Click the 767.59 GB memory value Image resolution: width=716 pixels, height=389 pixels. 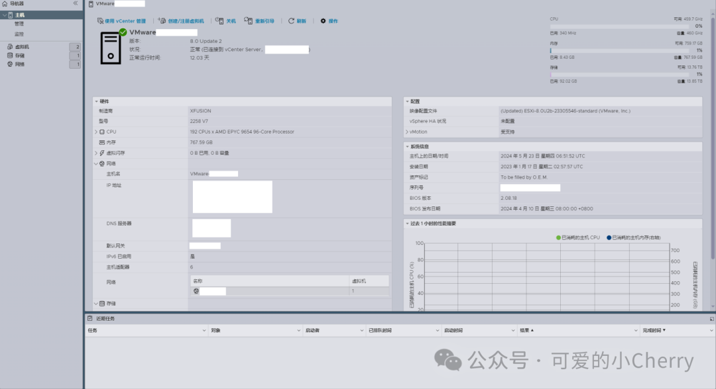point(202,142)
